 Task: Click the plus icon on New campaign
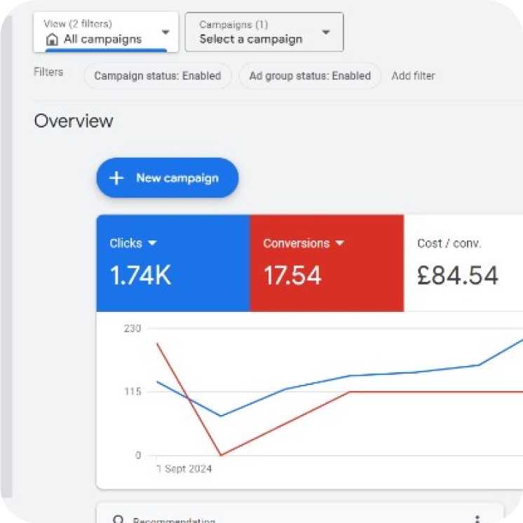click(116, 178)
